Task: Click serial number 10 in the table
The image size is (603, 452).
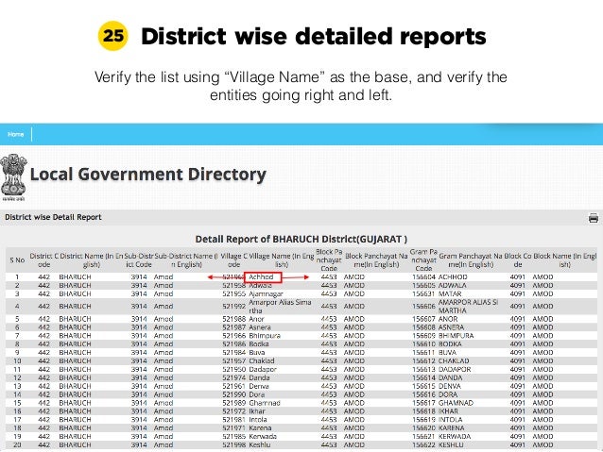Action: 17,361
